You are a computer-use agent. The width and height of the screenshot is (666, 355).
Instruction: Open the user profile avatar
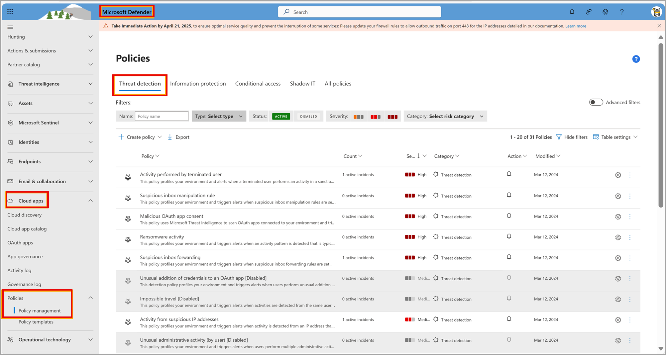[656, 12]
